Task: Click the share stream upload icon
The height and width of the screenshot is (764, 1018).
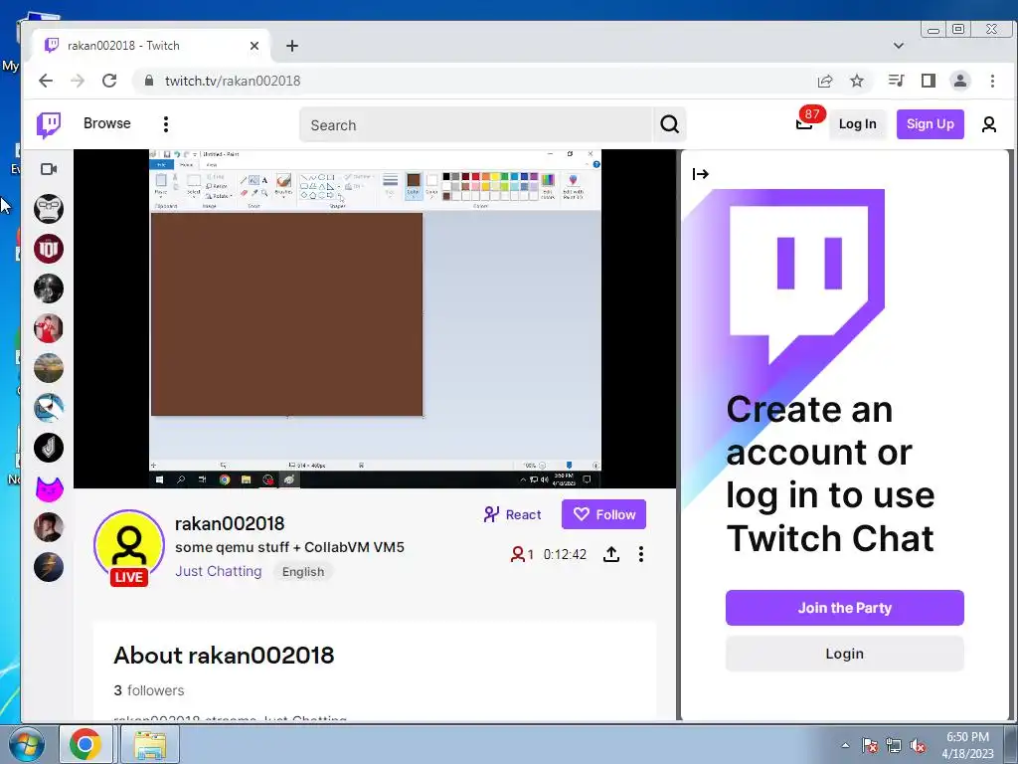Action: pyautogui.click(x=611, y=554)
